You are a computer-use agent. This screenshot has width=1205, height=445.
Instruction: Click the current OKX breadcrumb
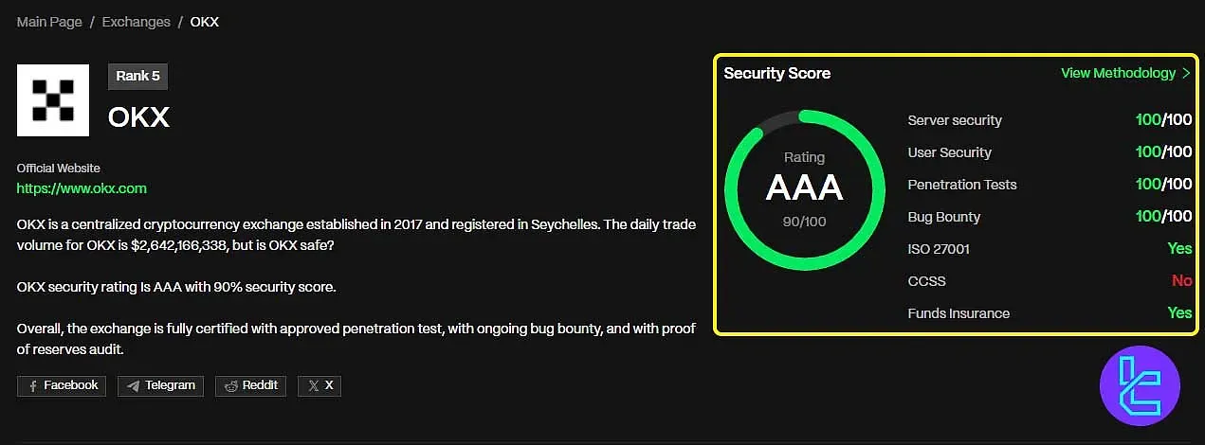tap(205, 21)
